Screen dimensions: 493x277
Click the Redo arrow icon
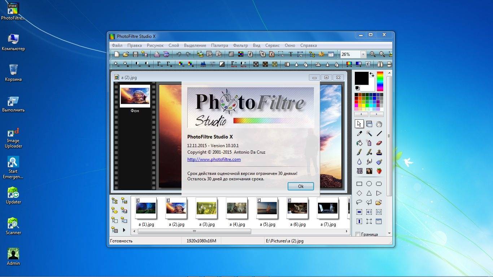click(x=188, y=54)
